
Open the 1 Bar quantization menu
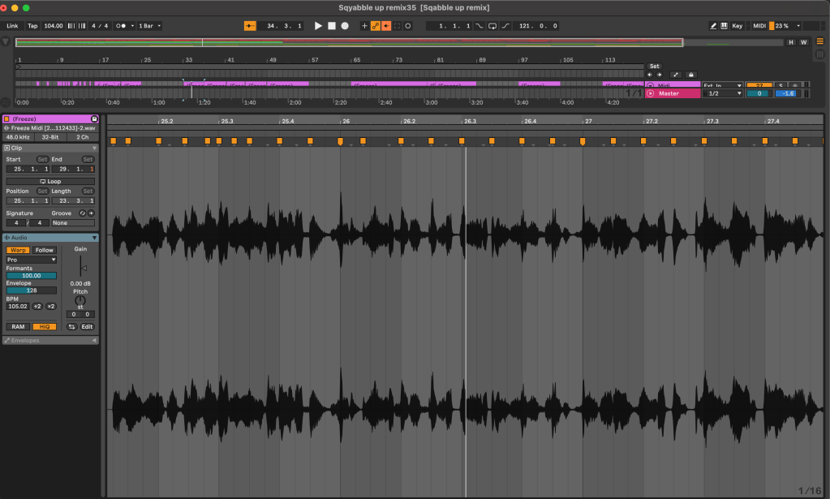click(149, 26)
